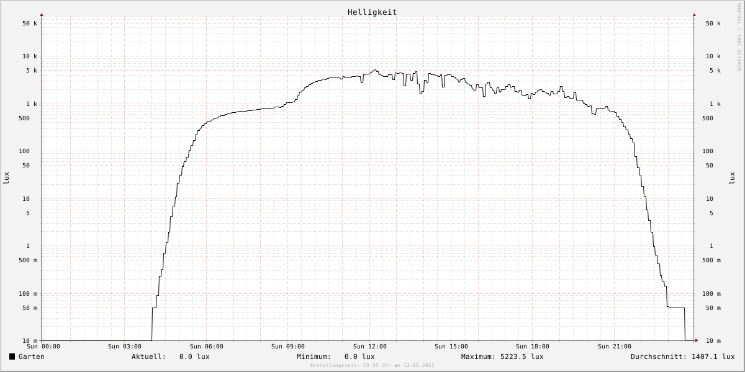The image size is (745, 372).
Task: Click the right axis 1 k label
Action: [715, 104]
